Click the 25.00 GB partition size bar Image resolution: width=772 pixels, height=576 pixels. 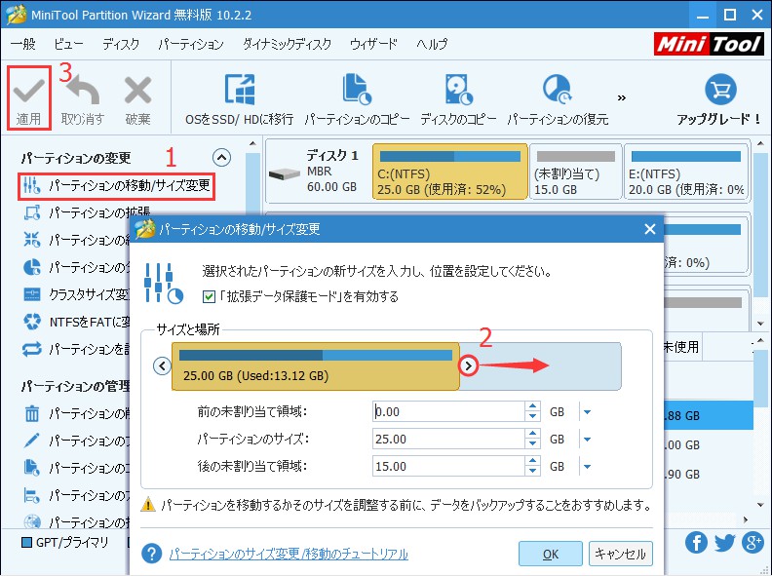coord(316,366)
